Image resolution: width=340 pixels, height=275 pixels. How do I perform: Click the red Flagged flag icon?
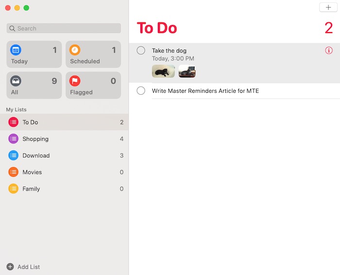click(x=75, y=81)
